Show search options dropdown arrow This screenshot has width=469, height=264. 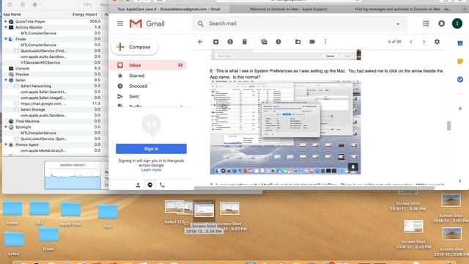pos(398,24)
